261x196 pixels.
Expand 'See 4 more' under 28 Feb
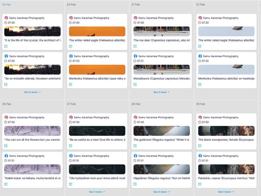[162, 192]
